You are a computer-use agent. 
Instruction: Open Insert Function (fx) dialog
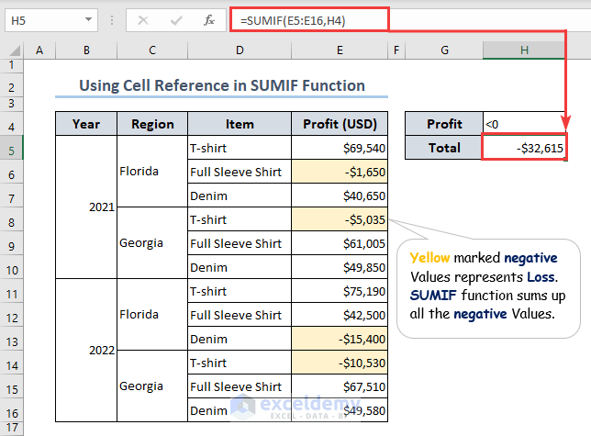click(209, 19)
